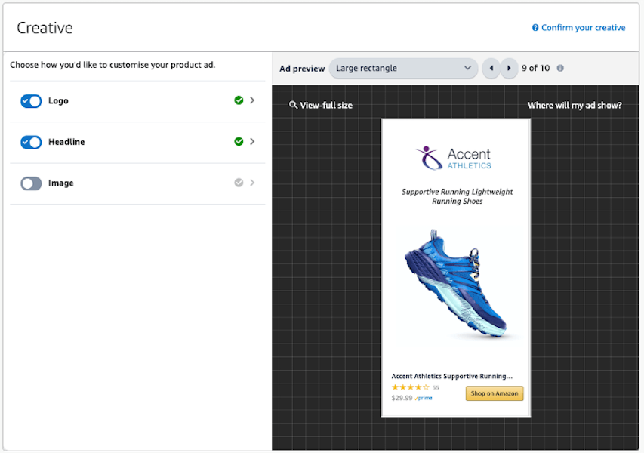This screenshot has width=644, height=453.
Task: Open Where will my ad show
Action: click(x=575, y=106)
